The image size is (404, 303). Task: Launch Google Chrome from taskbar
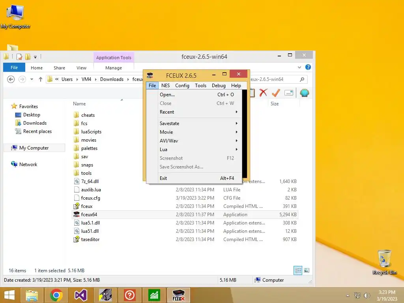coord(56,295)
